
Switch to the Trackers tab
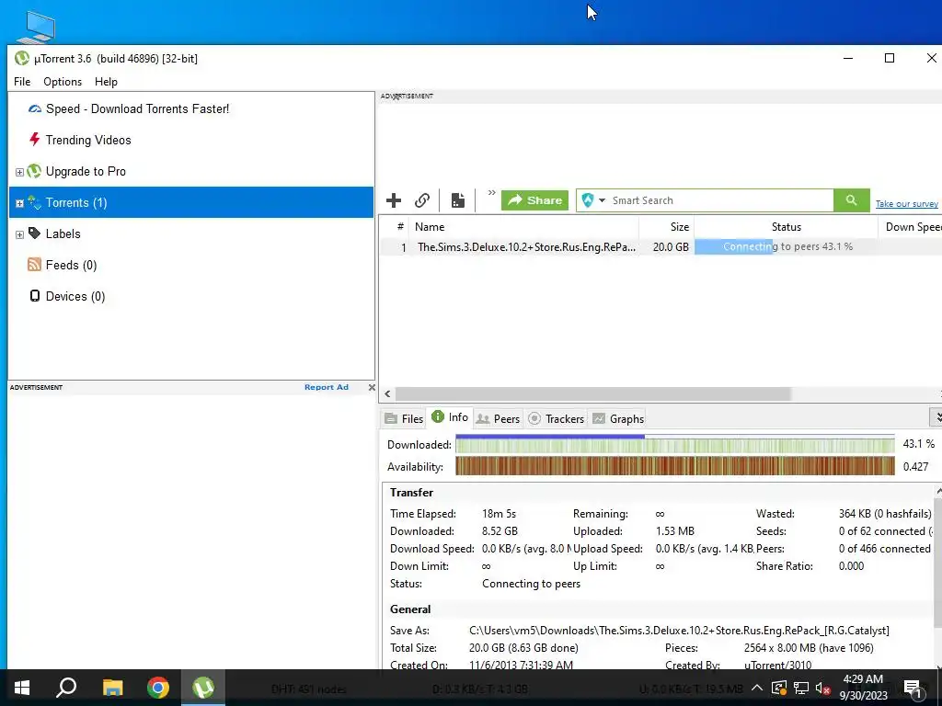click(x=556, y=418)
